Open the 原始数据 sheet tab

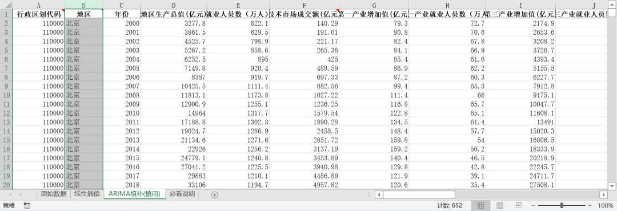54,194
